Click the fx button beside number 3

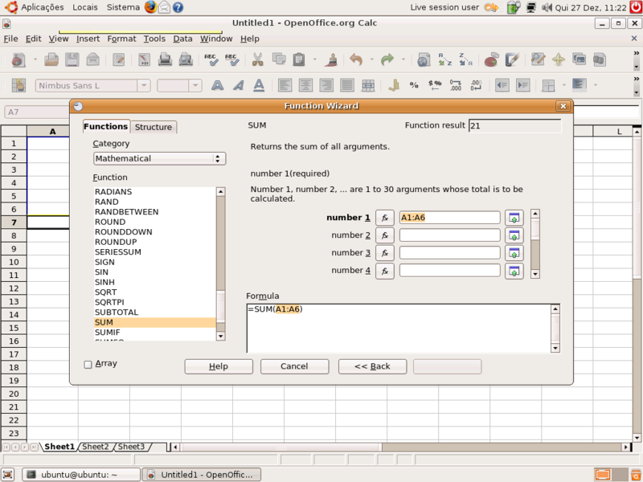pos(385,253)
